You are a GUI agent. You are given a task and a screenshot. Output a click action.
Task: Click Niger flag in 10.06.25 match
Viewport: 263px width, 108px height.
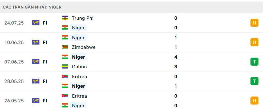65,37
